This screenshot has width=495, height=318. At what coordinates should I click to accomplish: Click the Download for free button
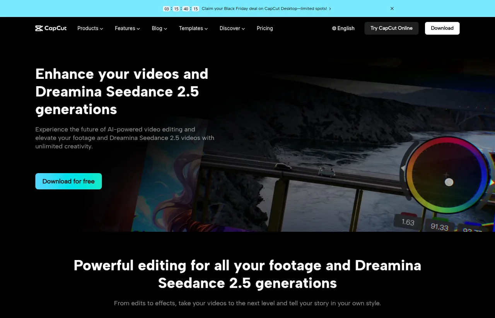tap(68, 181)
